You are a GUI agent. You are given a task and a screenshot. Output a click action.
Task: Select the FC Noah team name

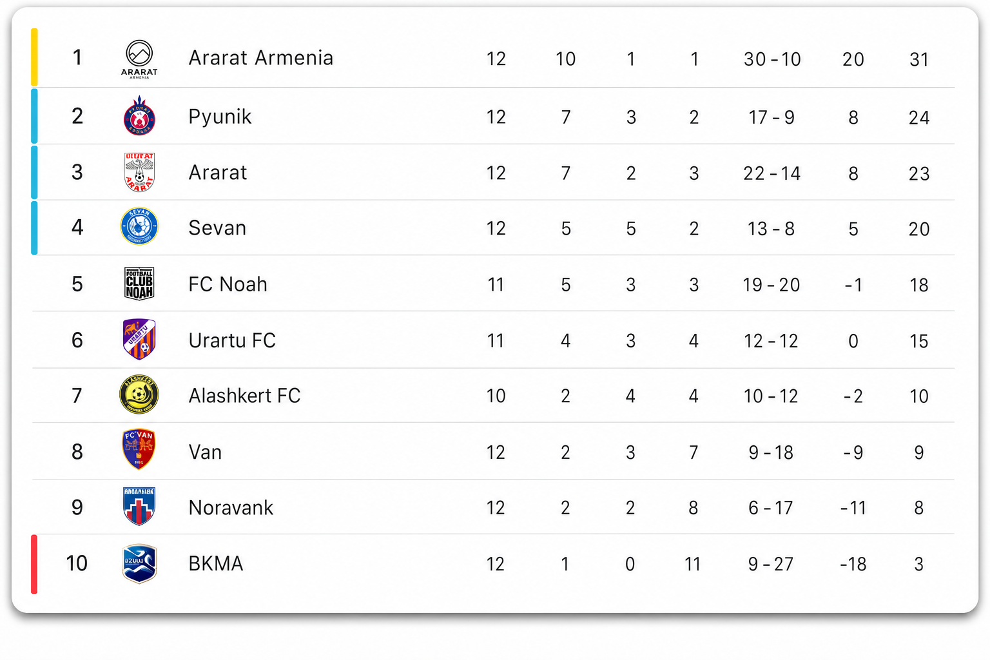click(x=228, y=284)
